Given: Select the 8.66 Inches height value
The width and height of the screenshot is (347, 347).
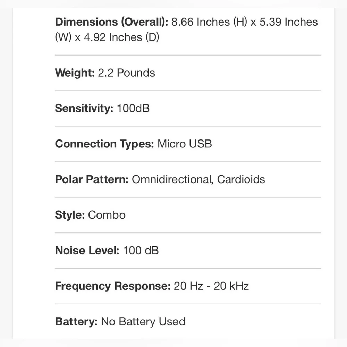Looking at the screenshot, I should pos(209,22).
